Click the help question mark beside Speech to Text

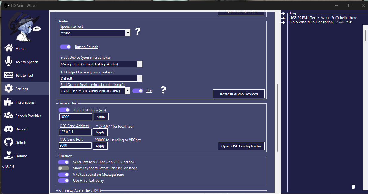click(x=137, y=32)
